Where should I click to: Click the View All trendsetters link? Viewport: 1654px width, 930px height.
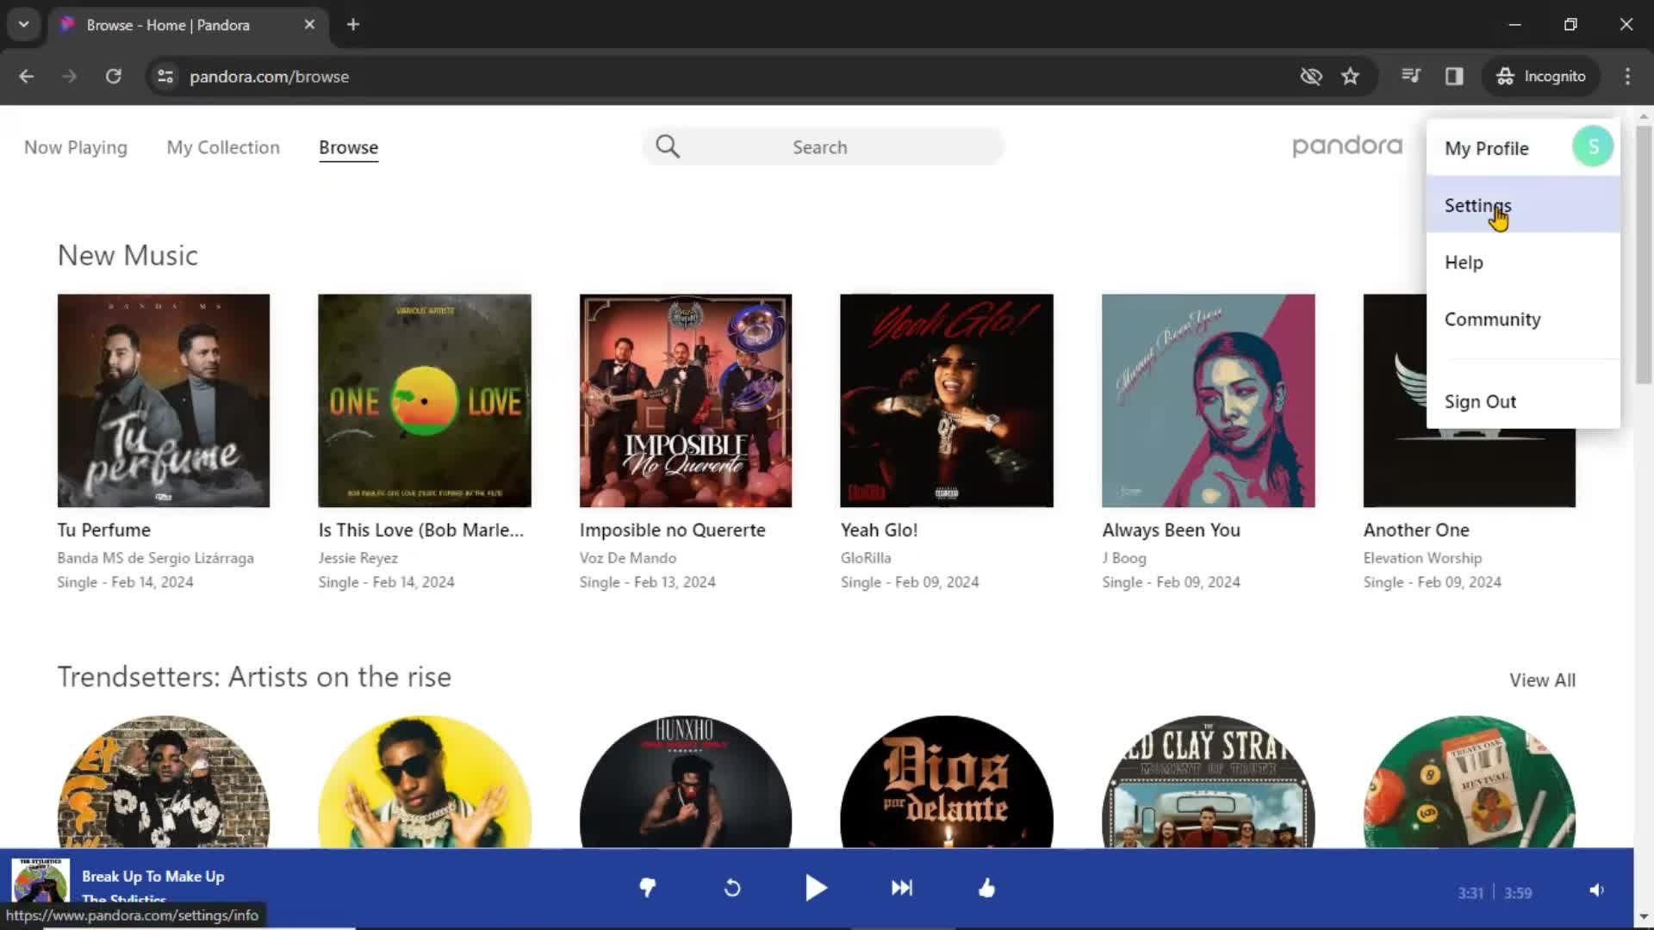(x=1543, y=679)
